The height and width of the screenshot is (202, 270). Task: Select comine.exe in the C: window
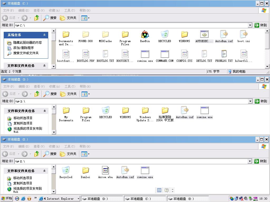145,54
